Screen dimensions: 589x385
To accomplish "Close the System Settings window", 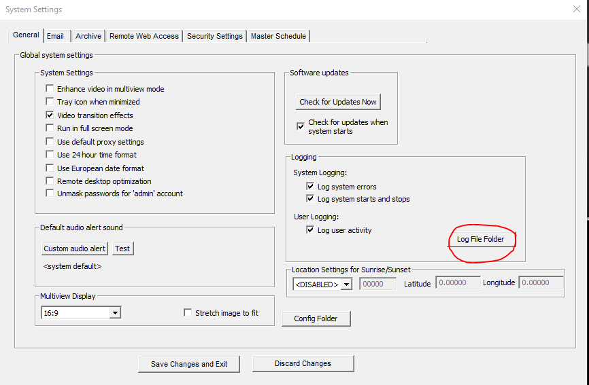I will coord(577,9).
